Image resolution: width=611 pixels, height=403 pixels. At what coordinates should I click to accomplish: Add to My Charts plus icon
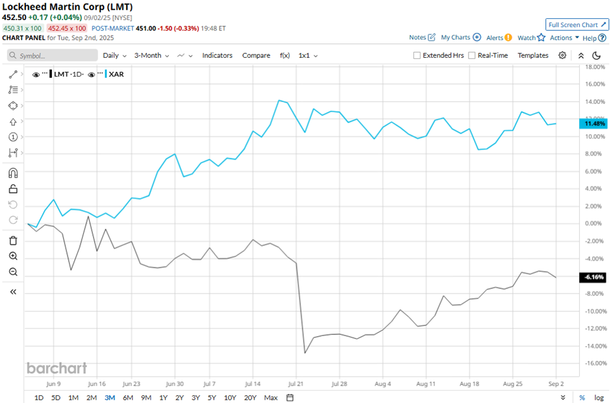click(x=476, y=38)
